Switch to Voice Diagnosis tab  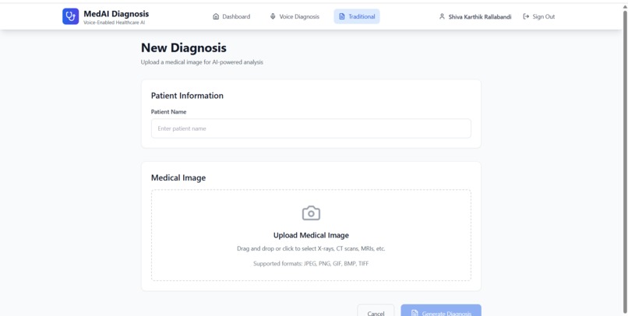(x=295, y=16)
